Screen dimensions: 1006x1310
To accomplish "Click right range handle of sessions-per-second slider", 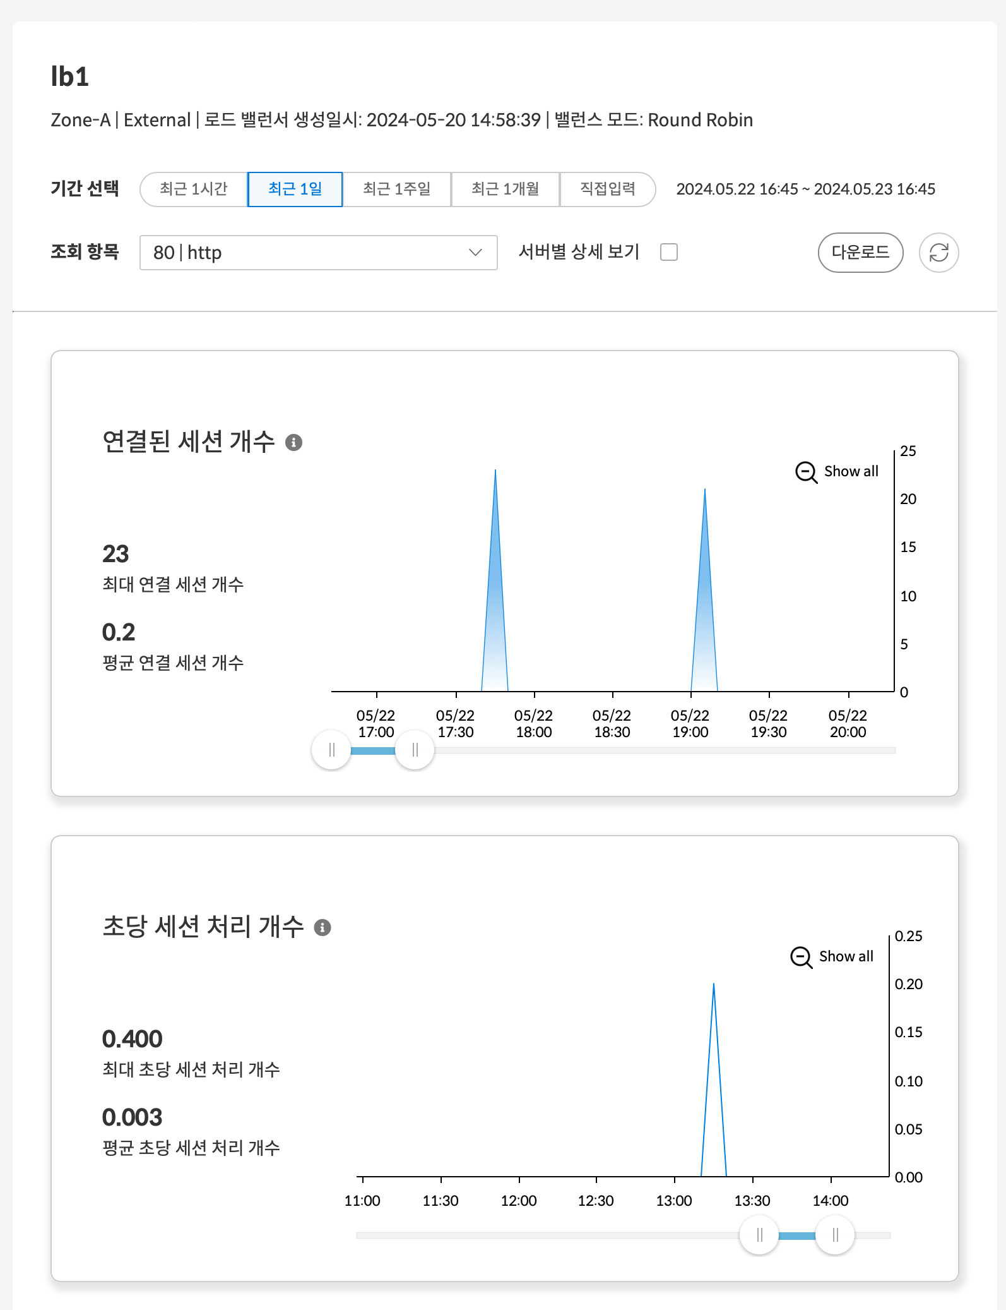I will pos(835,1235).
